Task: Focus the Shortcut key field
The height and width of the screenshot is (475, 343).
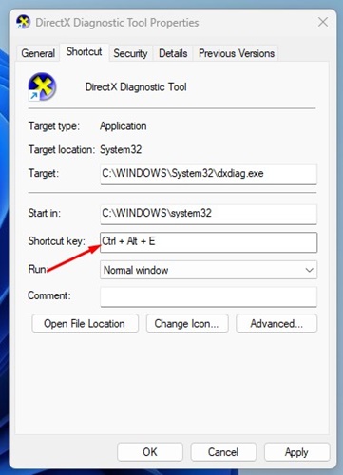Action: click(208, 242)
